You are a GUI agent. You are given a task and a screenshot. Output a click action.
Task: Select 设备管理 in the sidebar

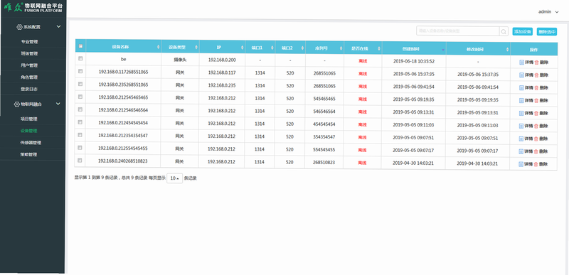(x=29, y=131)
